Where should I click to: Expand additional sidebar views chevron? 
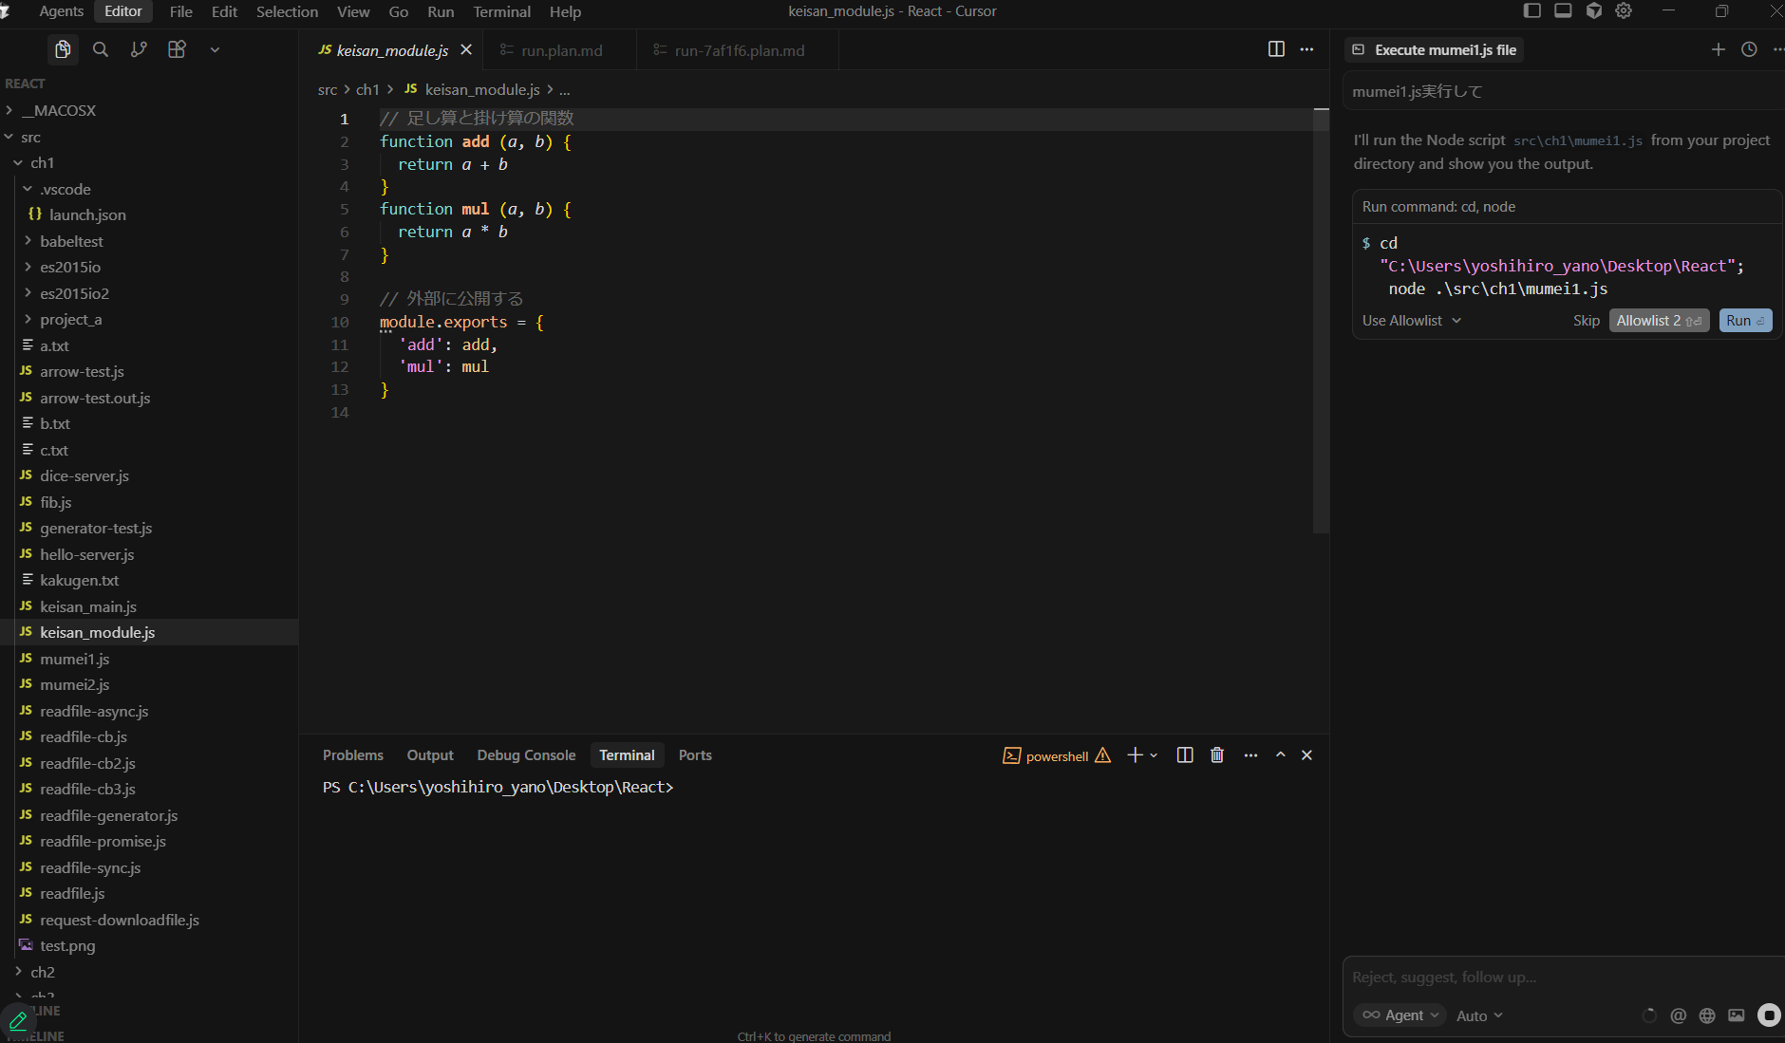pos(215,49)
